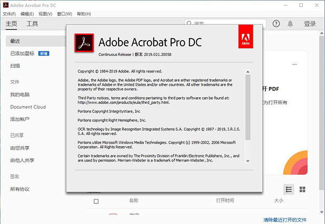The width and height of the screenshot is (325, 224).
Task: Click the 新增 badge beside 已添加星标
Action: pyautogui.click(x=44, y=54)
